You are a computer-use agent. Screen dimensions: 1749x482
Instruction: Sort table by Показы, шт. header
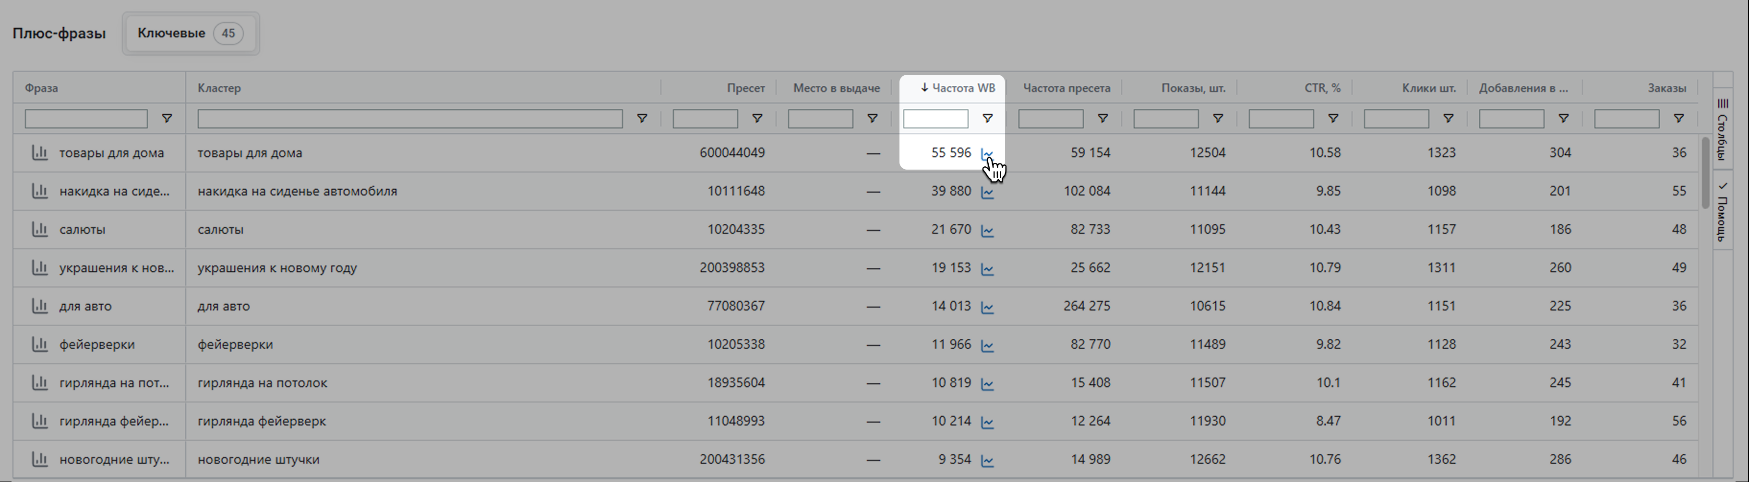pos(1193,88)
